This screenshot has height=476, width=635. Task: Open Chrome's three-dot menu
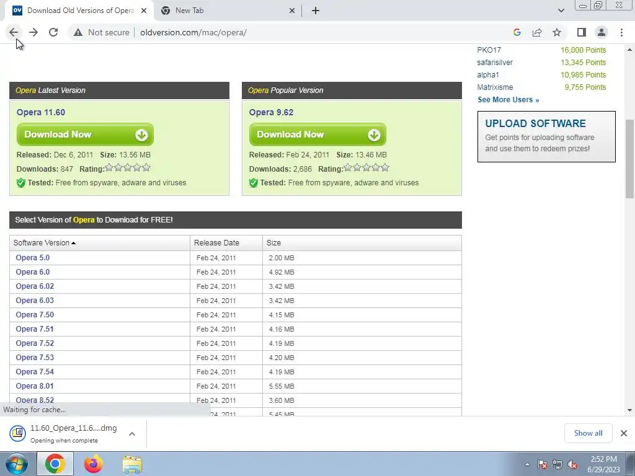pyautogui.click(x=621, y=32)
